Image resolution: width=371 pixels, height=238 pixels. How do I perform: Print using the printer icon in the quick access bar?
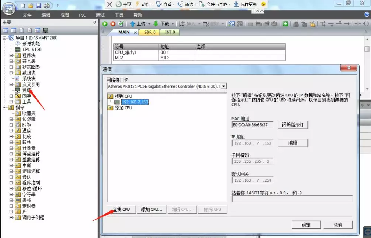coord(47,5)
